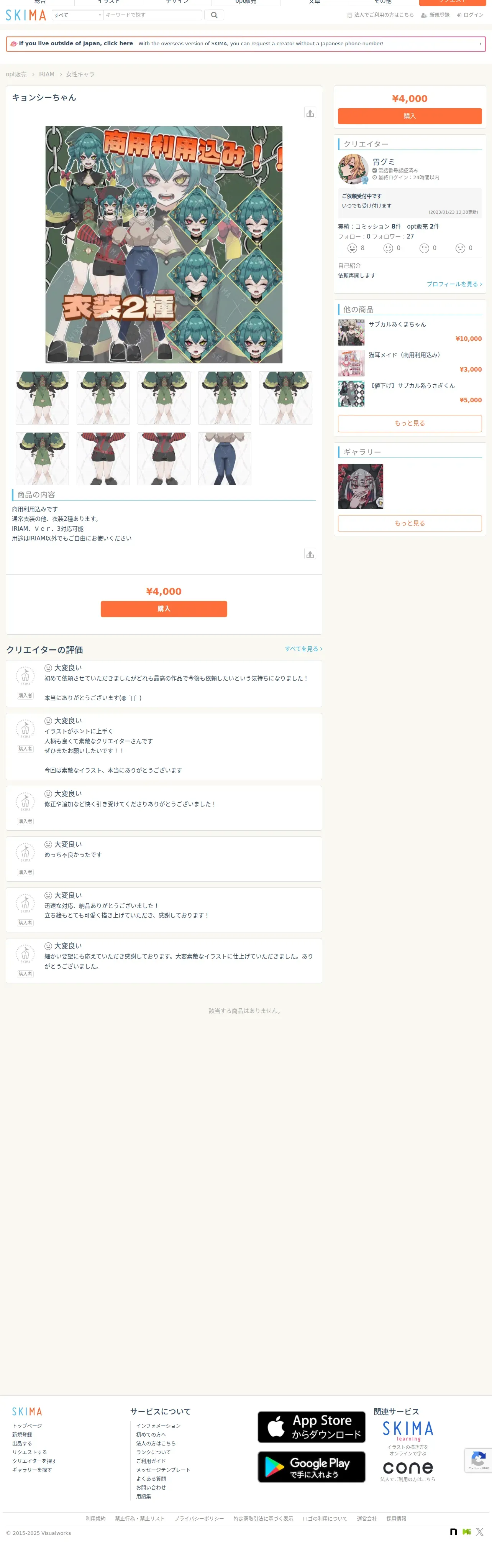Open よくある質問 footer link

coord(151,1478)
